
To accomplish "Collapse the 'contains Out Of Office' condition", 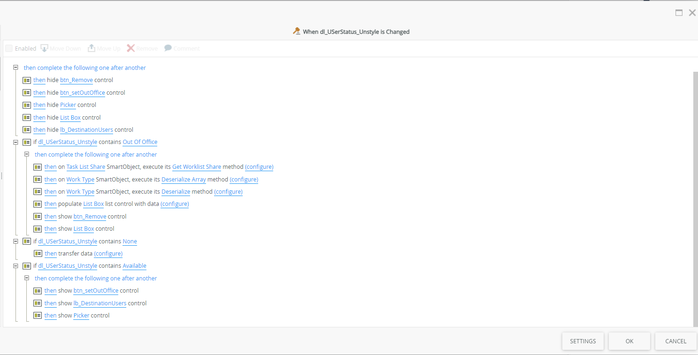I will point(15,142).
